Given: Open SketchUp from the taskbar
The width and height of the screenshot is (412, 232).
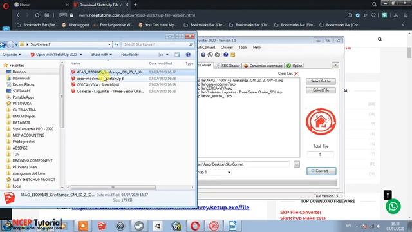Looking at the screenshot, I should tap(102, 226).
